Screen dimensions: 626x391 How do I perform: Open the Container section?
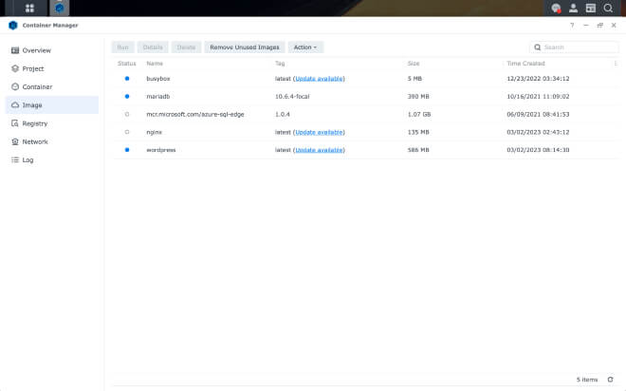37,86
